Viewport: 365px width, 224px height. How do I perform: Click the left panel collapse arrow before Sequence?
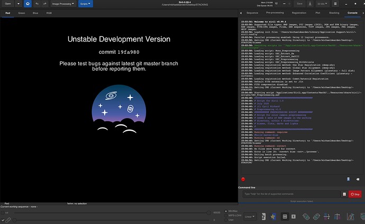pyautogui.click(x=241, y=12)
